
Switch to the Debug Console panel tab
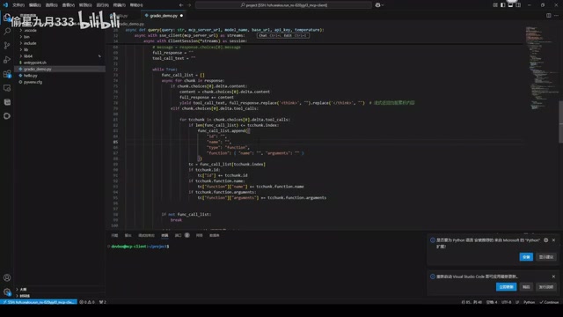(x=146, y=235)
